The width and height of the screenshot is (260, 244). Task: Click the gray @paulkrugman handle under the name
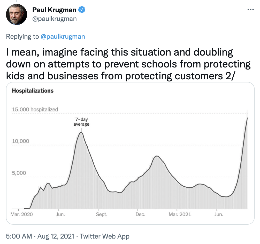(x=54, y=19)
